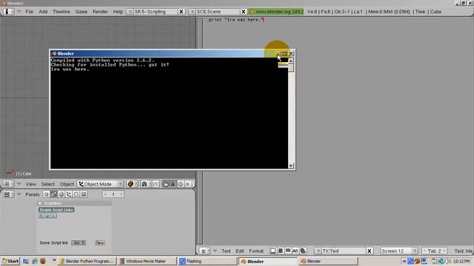Open the File menu

pyautogui.click(x=30, y=12)
